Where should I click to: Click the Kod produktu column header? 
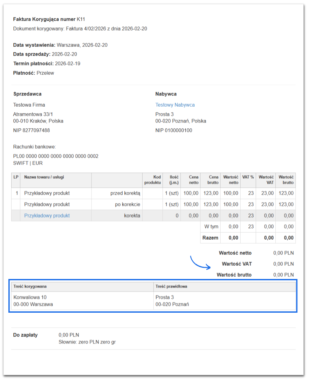point(152,180)
